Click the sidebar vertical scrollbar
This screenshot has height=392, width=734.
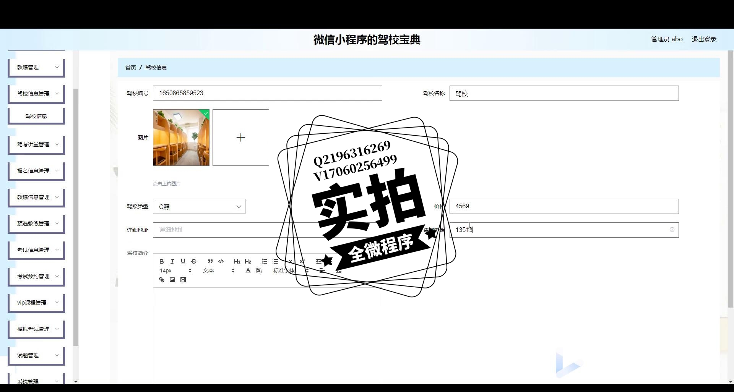point(76,217)
